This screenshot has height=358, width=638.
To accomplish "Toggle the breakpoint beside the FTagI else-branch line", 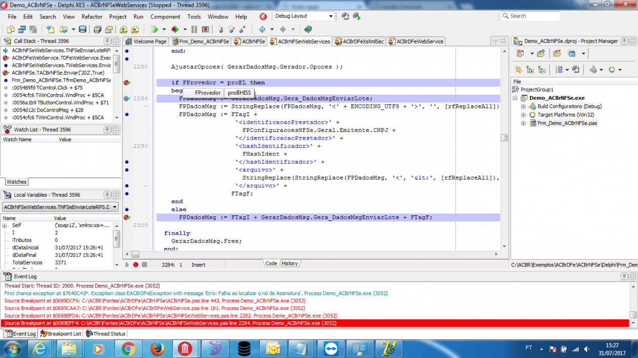I will [127, 217].
